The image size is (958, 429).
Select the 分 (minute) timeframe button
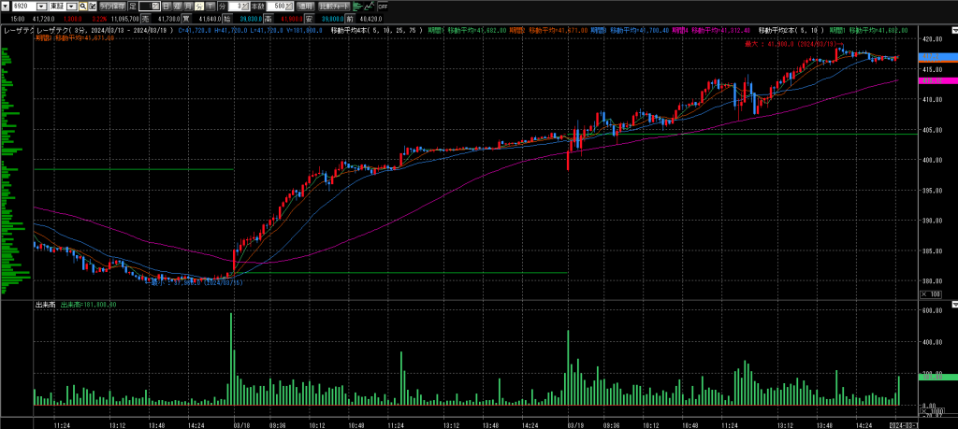click(199, 6)
